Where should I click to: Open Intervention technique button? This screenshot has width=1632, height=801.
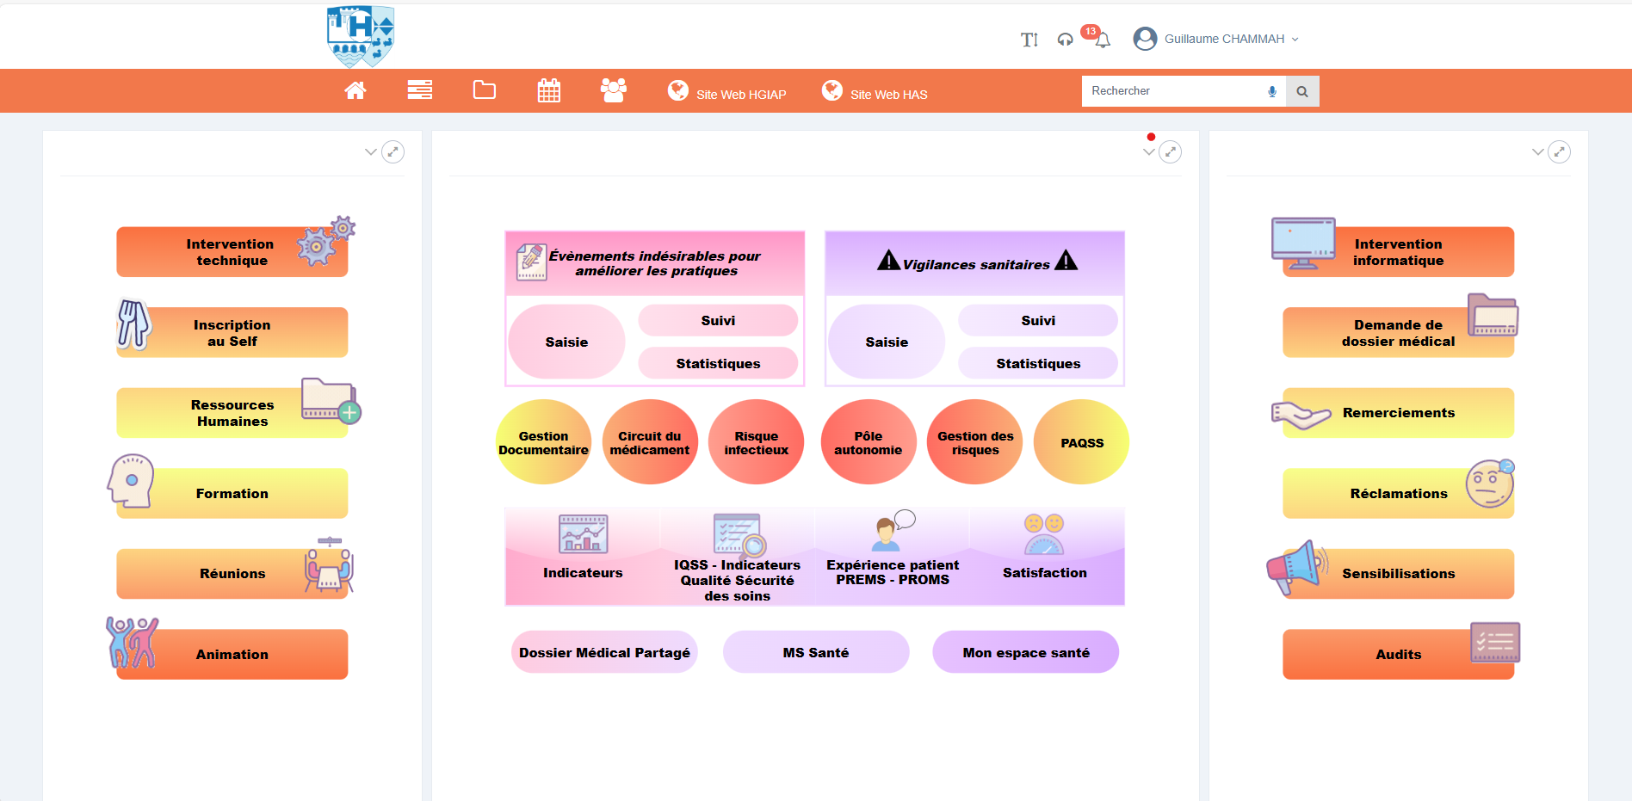point(232,252)
